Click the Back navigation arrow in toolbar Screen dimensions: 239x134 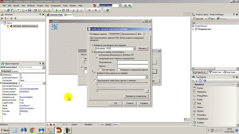click(x=89, y=10)
